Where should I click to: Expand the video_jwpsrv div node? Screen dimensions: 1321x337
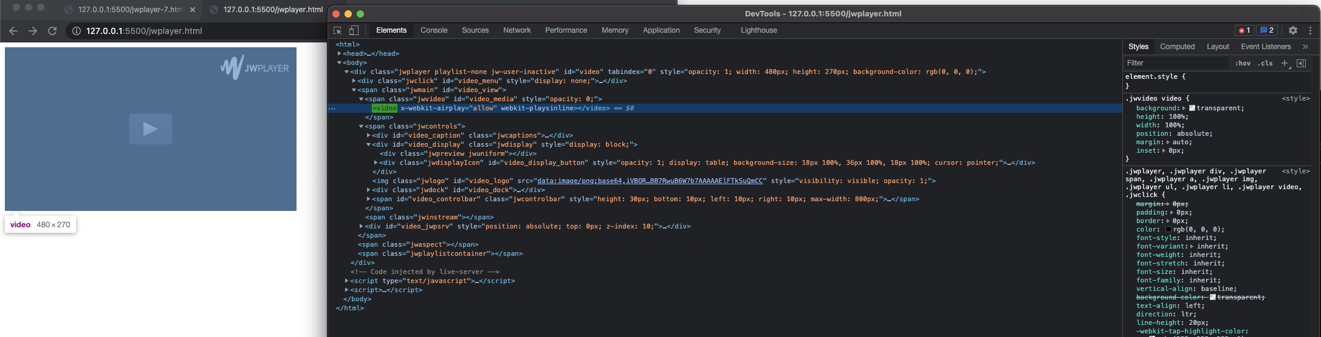point(362,226)
